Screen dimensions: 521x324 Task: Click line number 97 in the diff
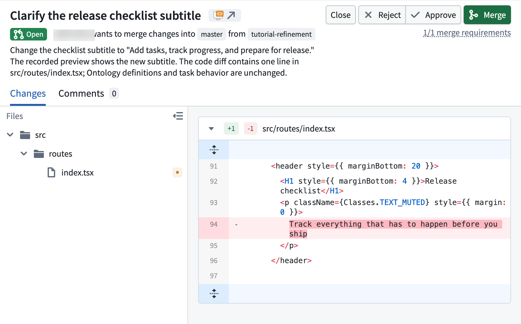tap(214, 276)
